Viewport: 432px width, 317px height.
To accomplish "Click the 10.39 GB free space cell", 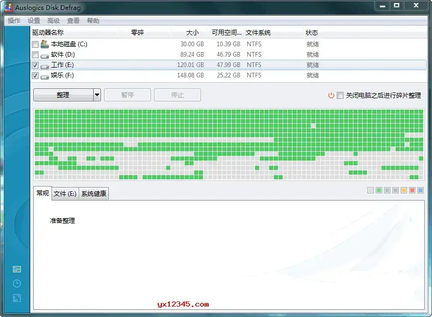I will (228, 44).
